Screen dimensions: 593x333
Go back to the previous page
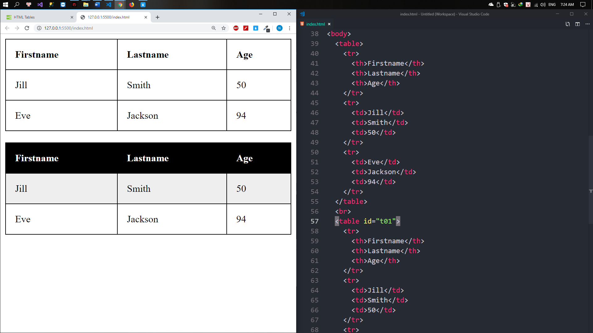7,28
